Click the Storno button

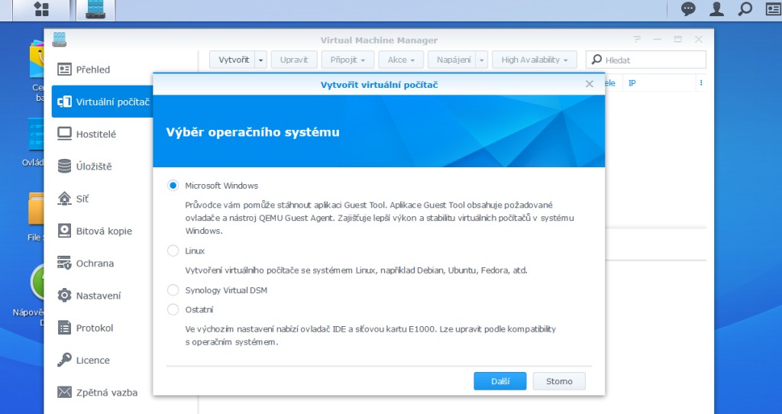coord(559,381)
